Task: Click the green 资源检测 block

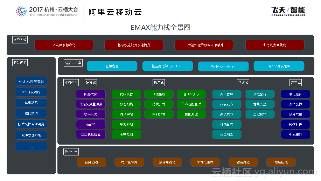Action: (126, 125)
